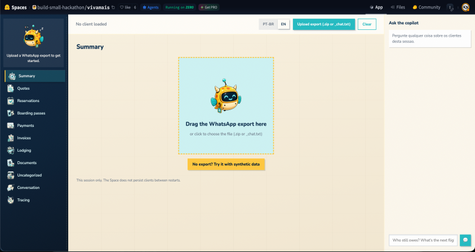Copy the space name icon

pos(113,7)
